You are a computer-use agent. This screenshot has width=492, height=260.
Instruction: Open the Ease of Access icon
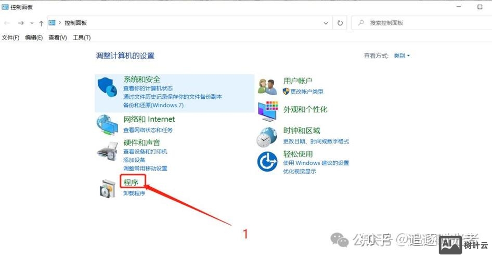pos(267,161)
